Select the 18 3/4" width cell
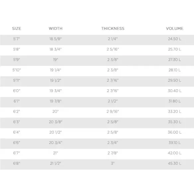The image size is (194, 194). tap(55, 49)
